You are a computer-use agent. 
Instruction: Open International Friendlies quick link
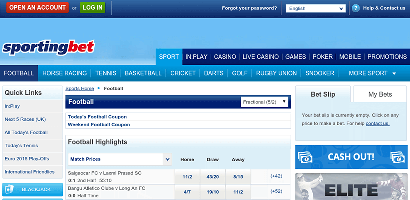[x=33, y=172]
